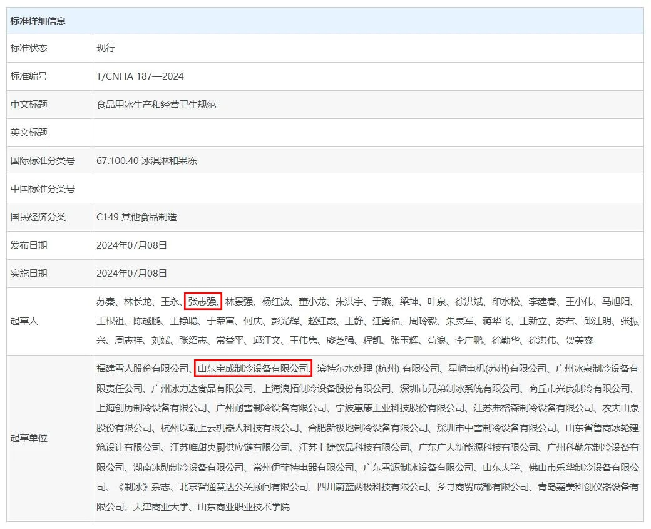651x529 pixels.
Task: Click the first drafter name 苏秦
Action: click(x=105, y=302)
